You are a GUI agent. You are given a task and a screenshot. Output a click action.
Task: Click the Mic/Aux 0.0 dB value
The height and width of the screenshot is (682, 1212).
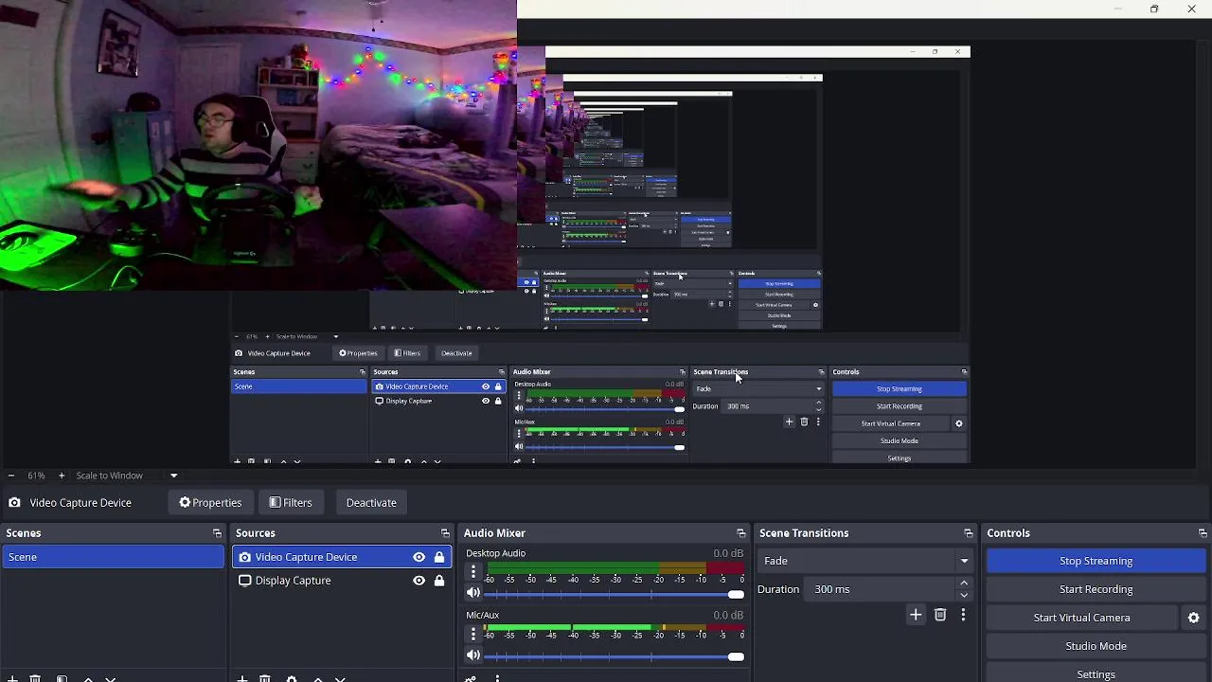(728, 615)
